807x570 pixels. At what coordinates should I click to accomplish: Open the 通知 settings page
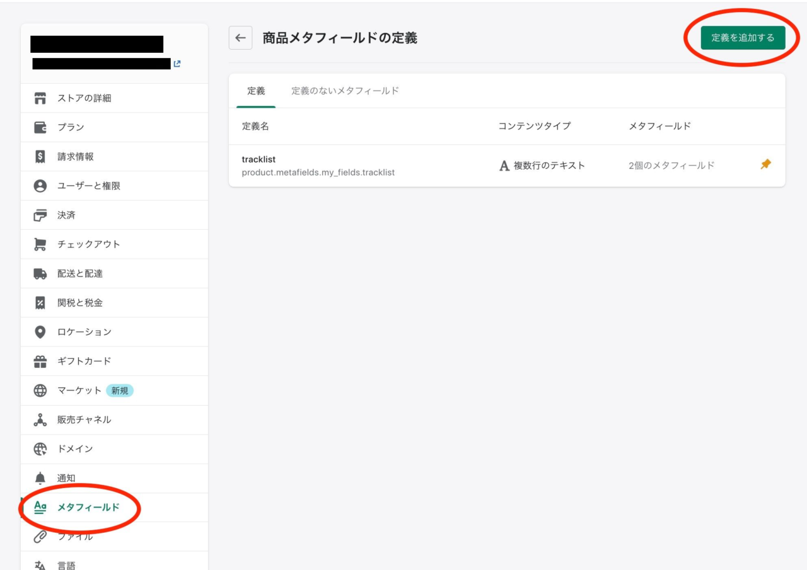tap(114, 478)
